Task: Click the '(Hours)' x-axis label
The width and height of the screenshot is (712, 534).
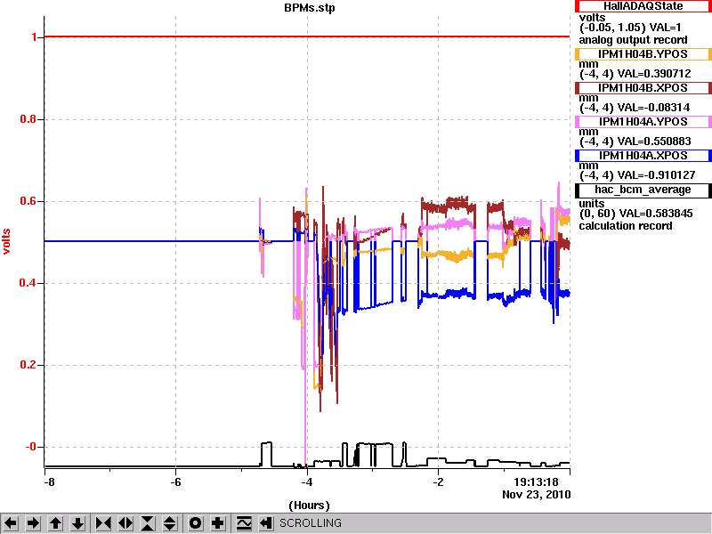Action: [x=309, y=506]
